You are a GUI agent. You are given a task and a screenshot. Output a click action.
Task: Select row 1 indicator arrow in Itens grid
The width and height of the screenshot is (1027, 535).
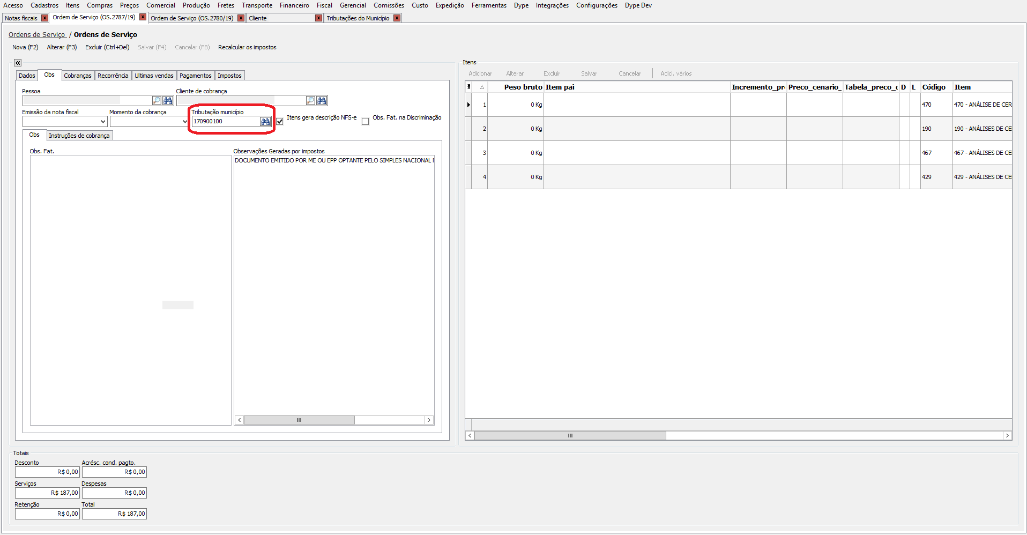click(x=469, y=105)
